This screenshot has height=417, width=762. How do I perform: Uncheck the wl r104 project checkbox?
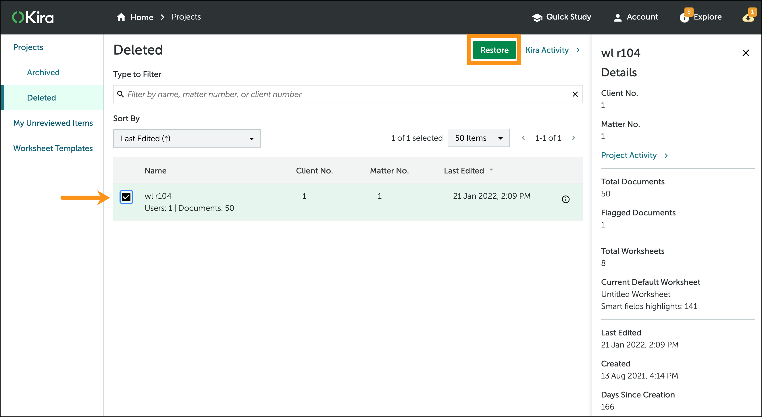126,197
